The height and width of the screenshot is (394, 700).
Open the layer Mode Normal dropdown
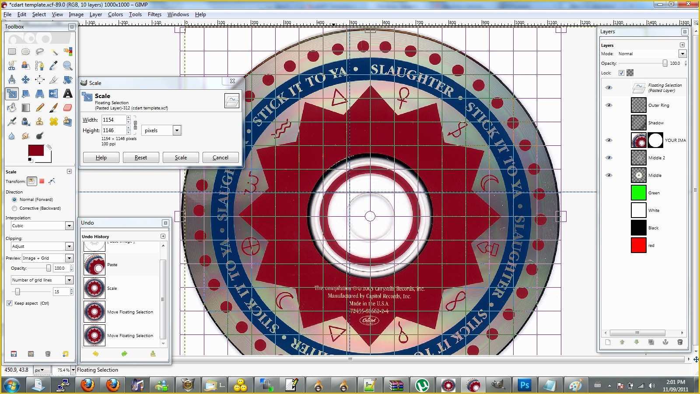coord(651,54)
